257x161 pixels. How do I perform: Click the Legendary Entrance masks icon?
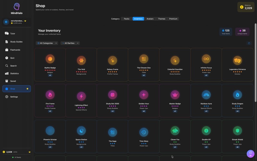(x=237, y=60)
